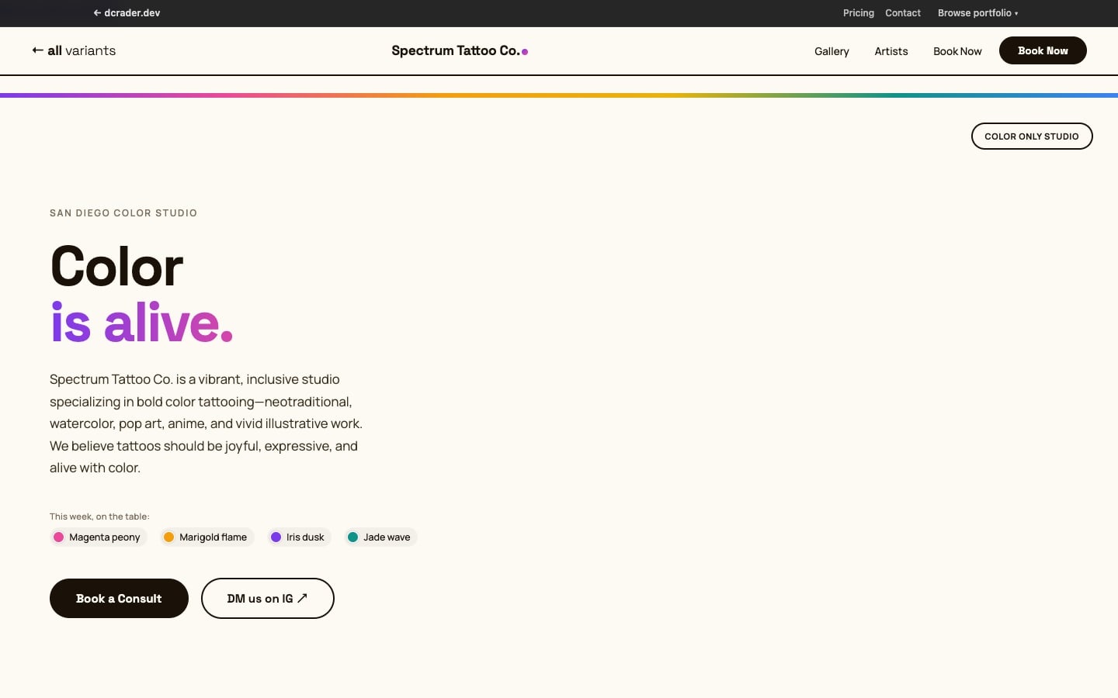Open the Artists nav item
Image resolution: width=1118 pixels, height=698 pixels.
[x=891, y=51]
